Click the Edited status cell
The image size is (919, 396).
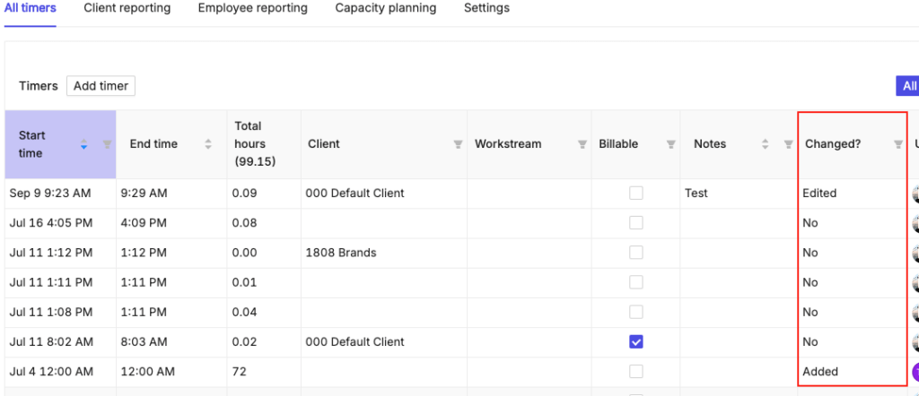tap(820, 193)
